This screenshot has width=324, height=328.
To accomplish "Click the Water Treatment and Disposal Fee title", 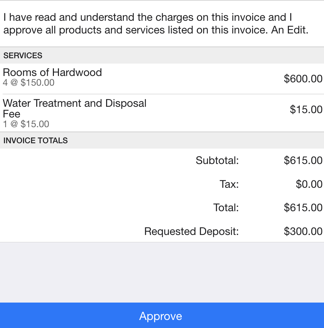I will [x=74, y=108].
